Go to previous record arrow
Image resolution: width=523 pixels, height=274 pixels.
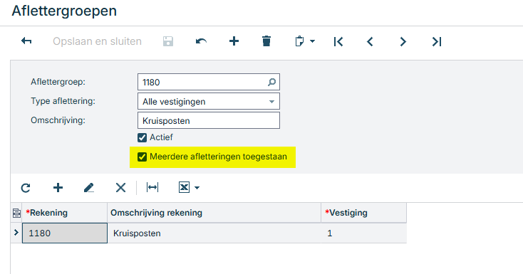pyautogui.click(x=370, y=42)
